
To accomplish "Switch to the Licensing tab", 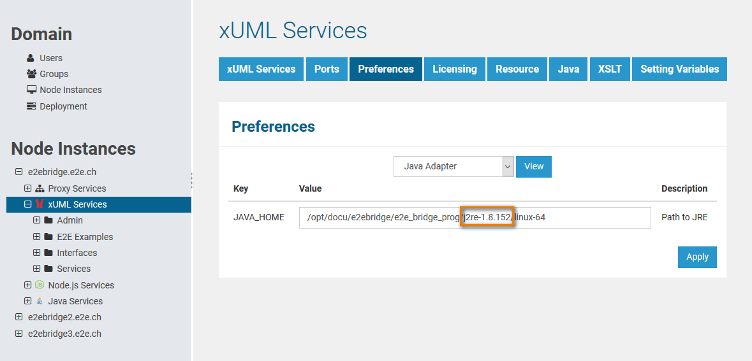I will click(454, 69).
